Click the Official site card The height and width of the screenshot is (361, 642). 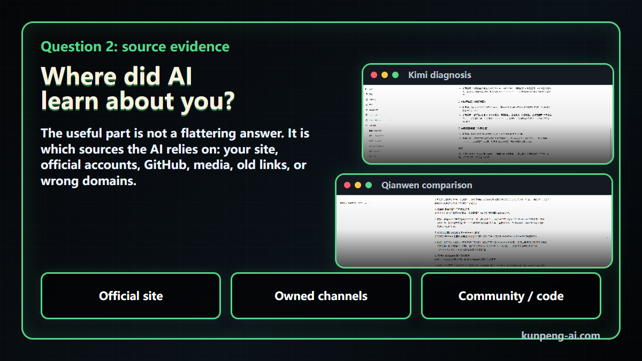click(131, 296)
